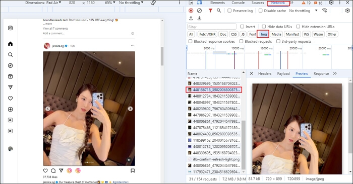Image resolution: width=353 pixels, height=184 pixels.
Task: Save post with the bookmark icon
Action: coord(133,170)
